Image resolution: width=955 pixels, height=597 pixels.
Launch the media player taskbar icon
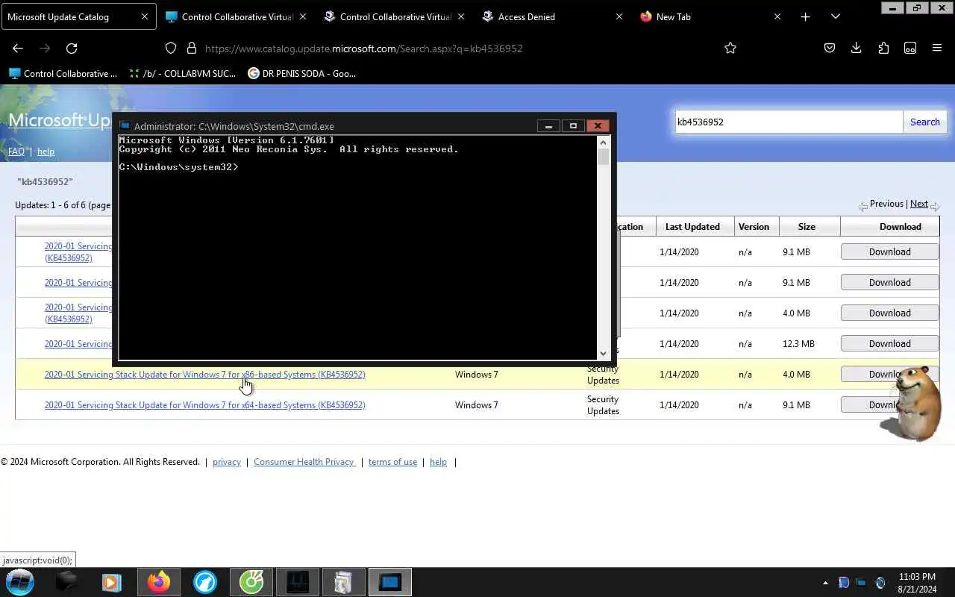tap(112, 582)
